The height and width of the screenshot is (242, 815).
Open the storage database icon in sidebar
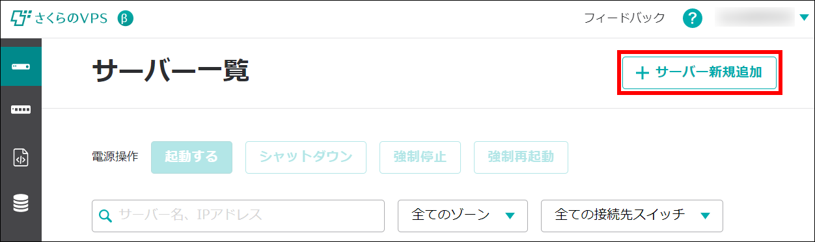click(21, 204)
